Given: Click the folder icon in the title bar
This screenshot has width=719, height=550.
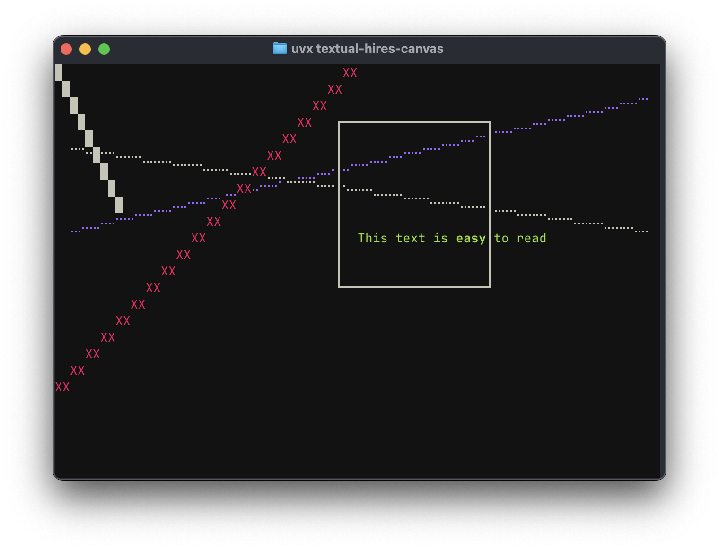Looking at the screenshot, I should 280,48.
